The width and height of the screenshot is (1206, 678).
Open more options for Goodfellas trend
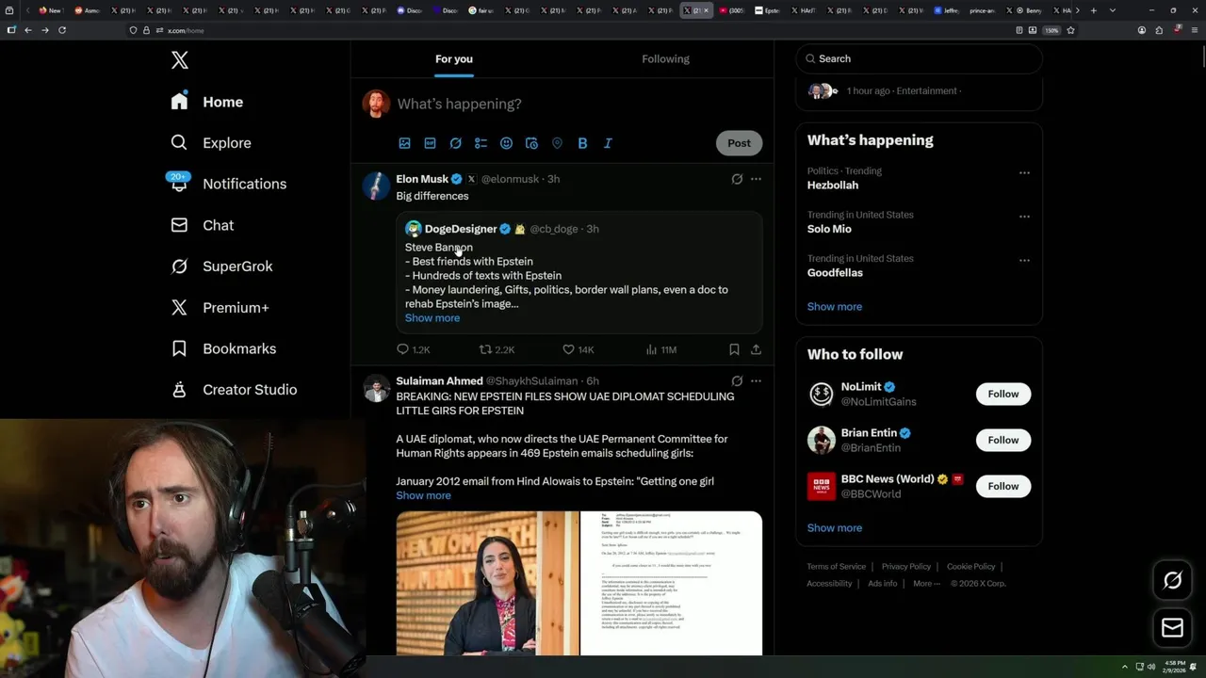[1024, 260]
